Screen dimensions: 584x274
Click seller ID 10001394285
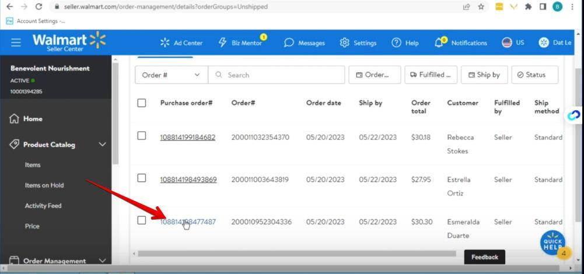pyautogui.click(x=26, y=92)
